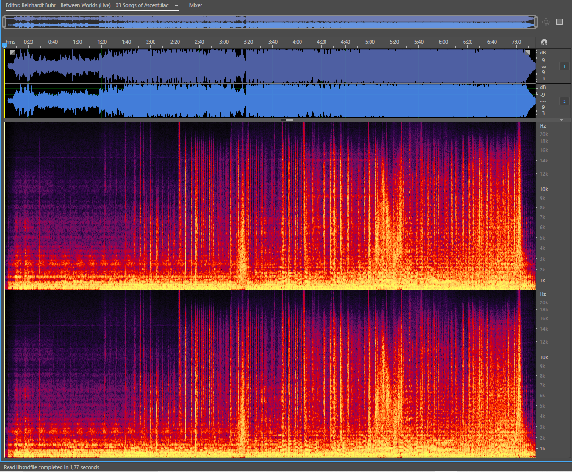Click the blue playhead marker
The height and width of the screenshot is (472, 572).
point(5,45)
